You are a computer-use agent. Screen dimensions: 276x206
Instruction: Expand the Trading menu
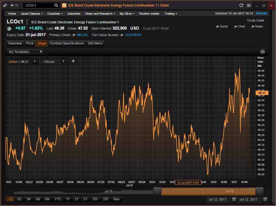click(x=171, y=14)
